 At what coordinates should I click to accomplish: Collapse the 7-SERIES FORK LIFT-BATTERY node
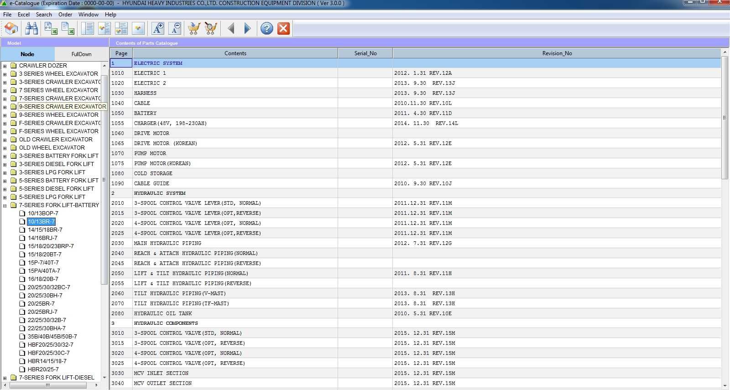point(5,205)
